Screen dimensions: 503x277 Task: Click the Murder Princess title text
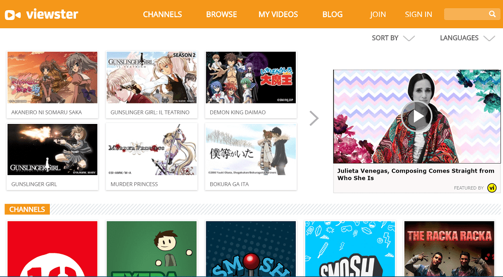click(134, 184)
